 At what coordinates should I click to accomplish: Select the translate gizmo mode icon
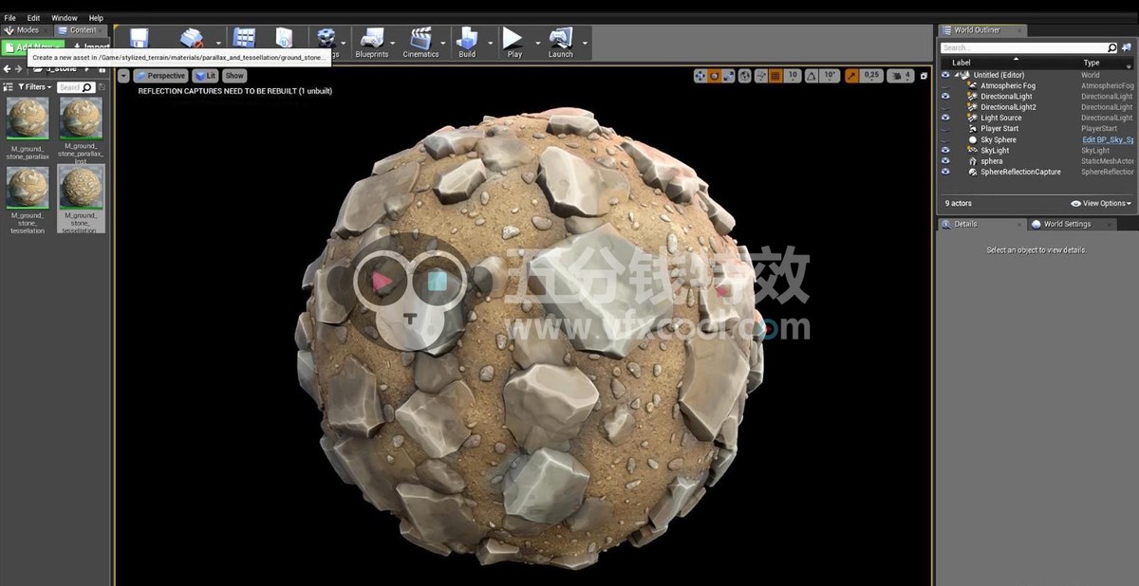pos(700,76)
